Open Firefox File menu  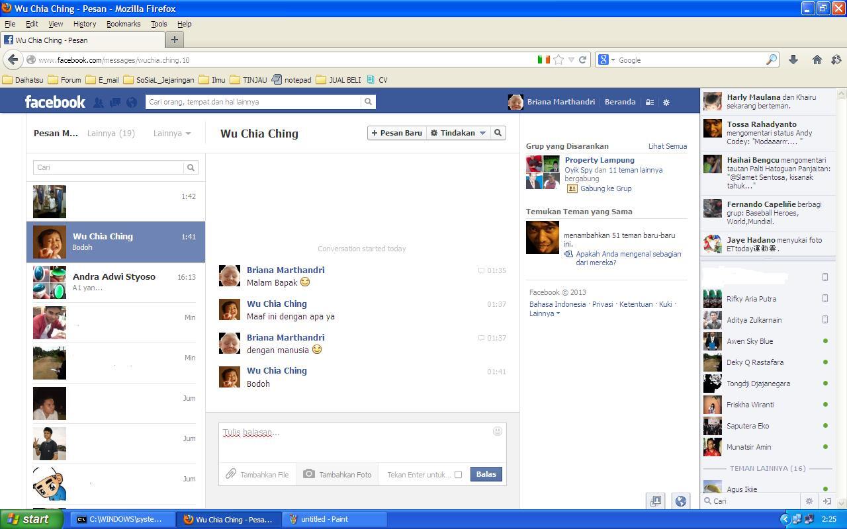[x=10, y=24]
